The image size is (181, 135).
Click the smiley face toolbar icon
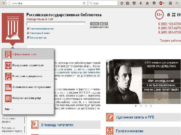[154, 3]
